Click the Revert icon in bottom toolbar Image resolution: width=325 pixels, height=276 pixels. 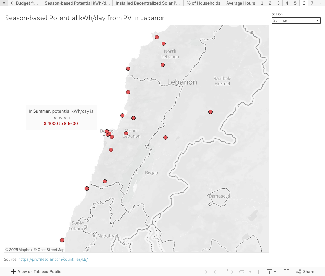230,272
